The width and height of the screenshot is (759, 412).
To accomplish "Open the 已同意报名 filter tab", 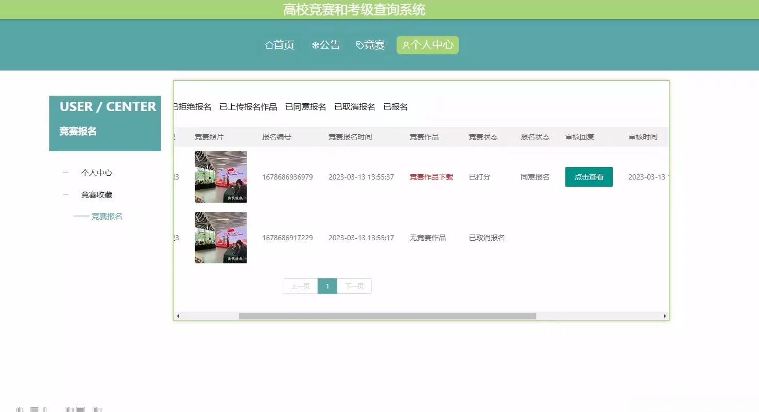I will tap(305, 106).
